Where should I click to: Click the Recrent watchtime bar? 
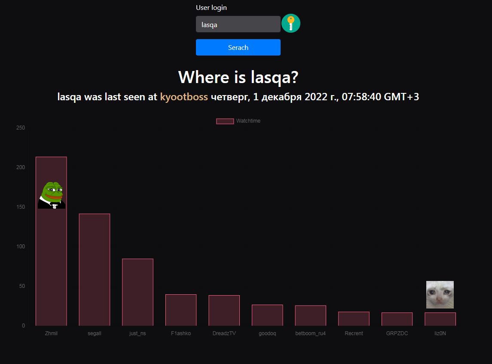point(354,318)
